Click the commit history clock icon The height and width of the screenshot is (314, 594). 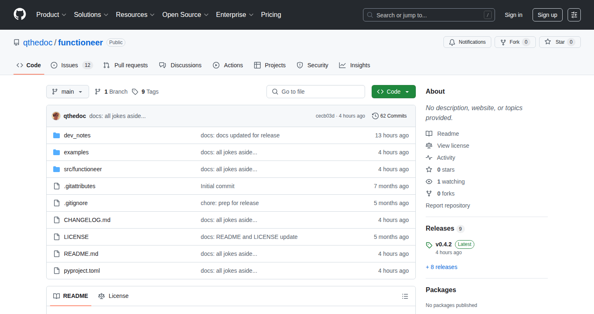point(375,116)
